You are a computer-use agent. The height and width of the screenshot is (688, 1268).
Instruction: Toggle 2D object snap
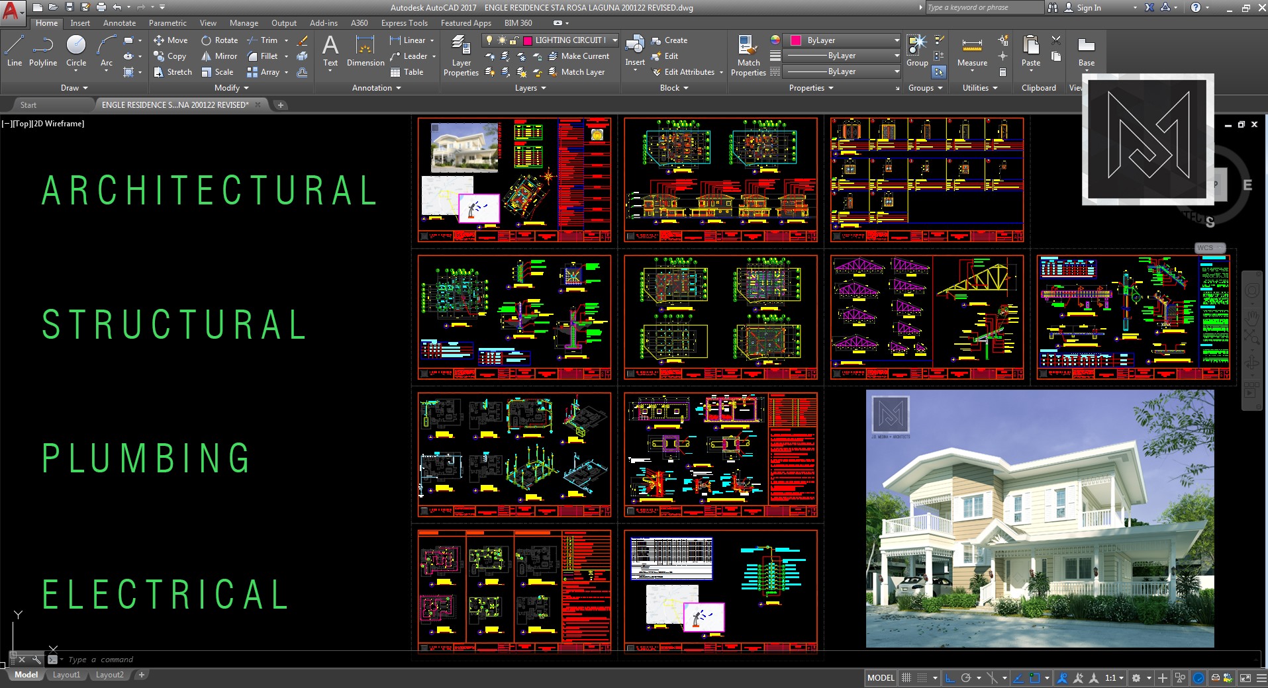tap(1035, 678)
